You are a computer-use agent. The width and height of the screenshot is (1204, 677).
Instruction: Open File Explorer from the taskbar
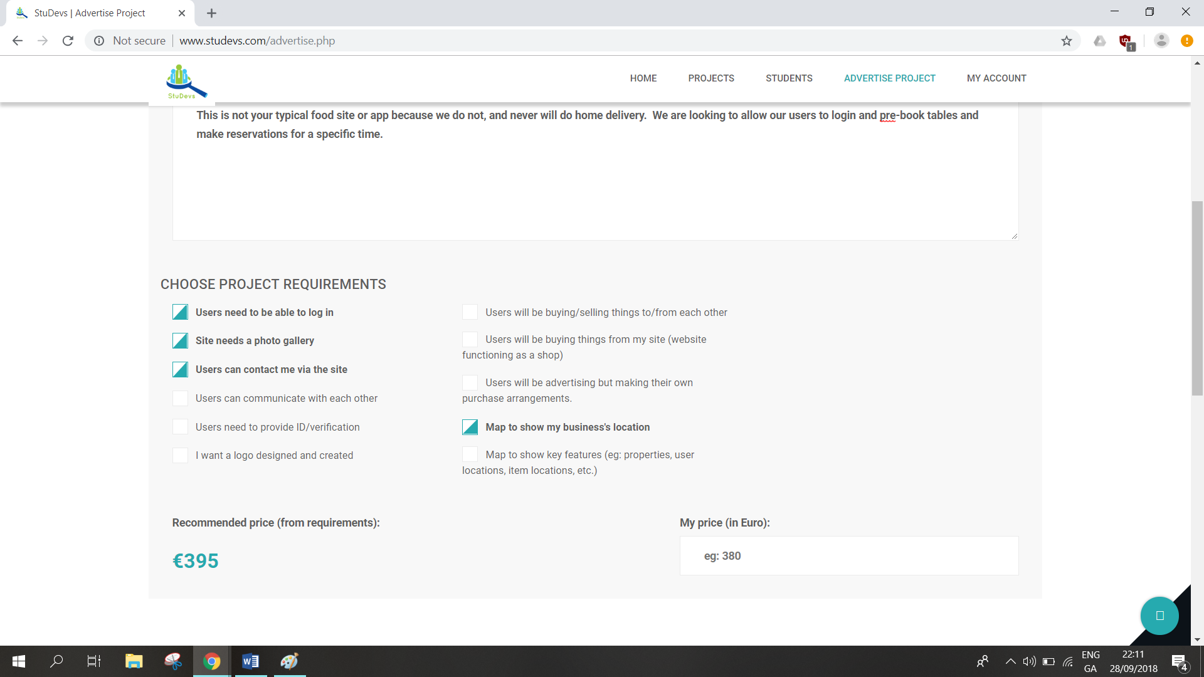pos(134,661)
